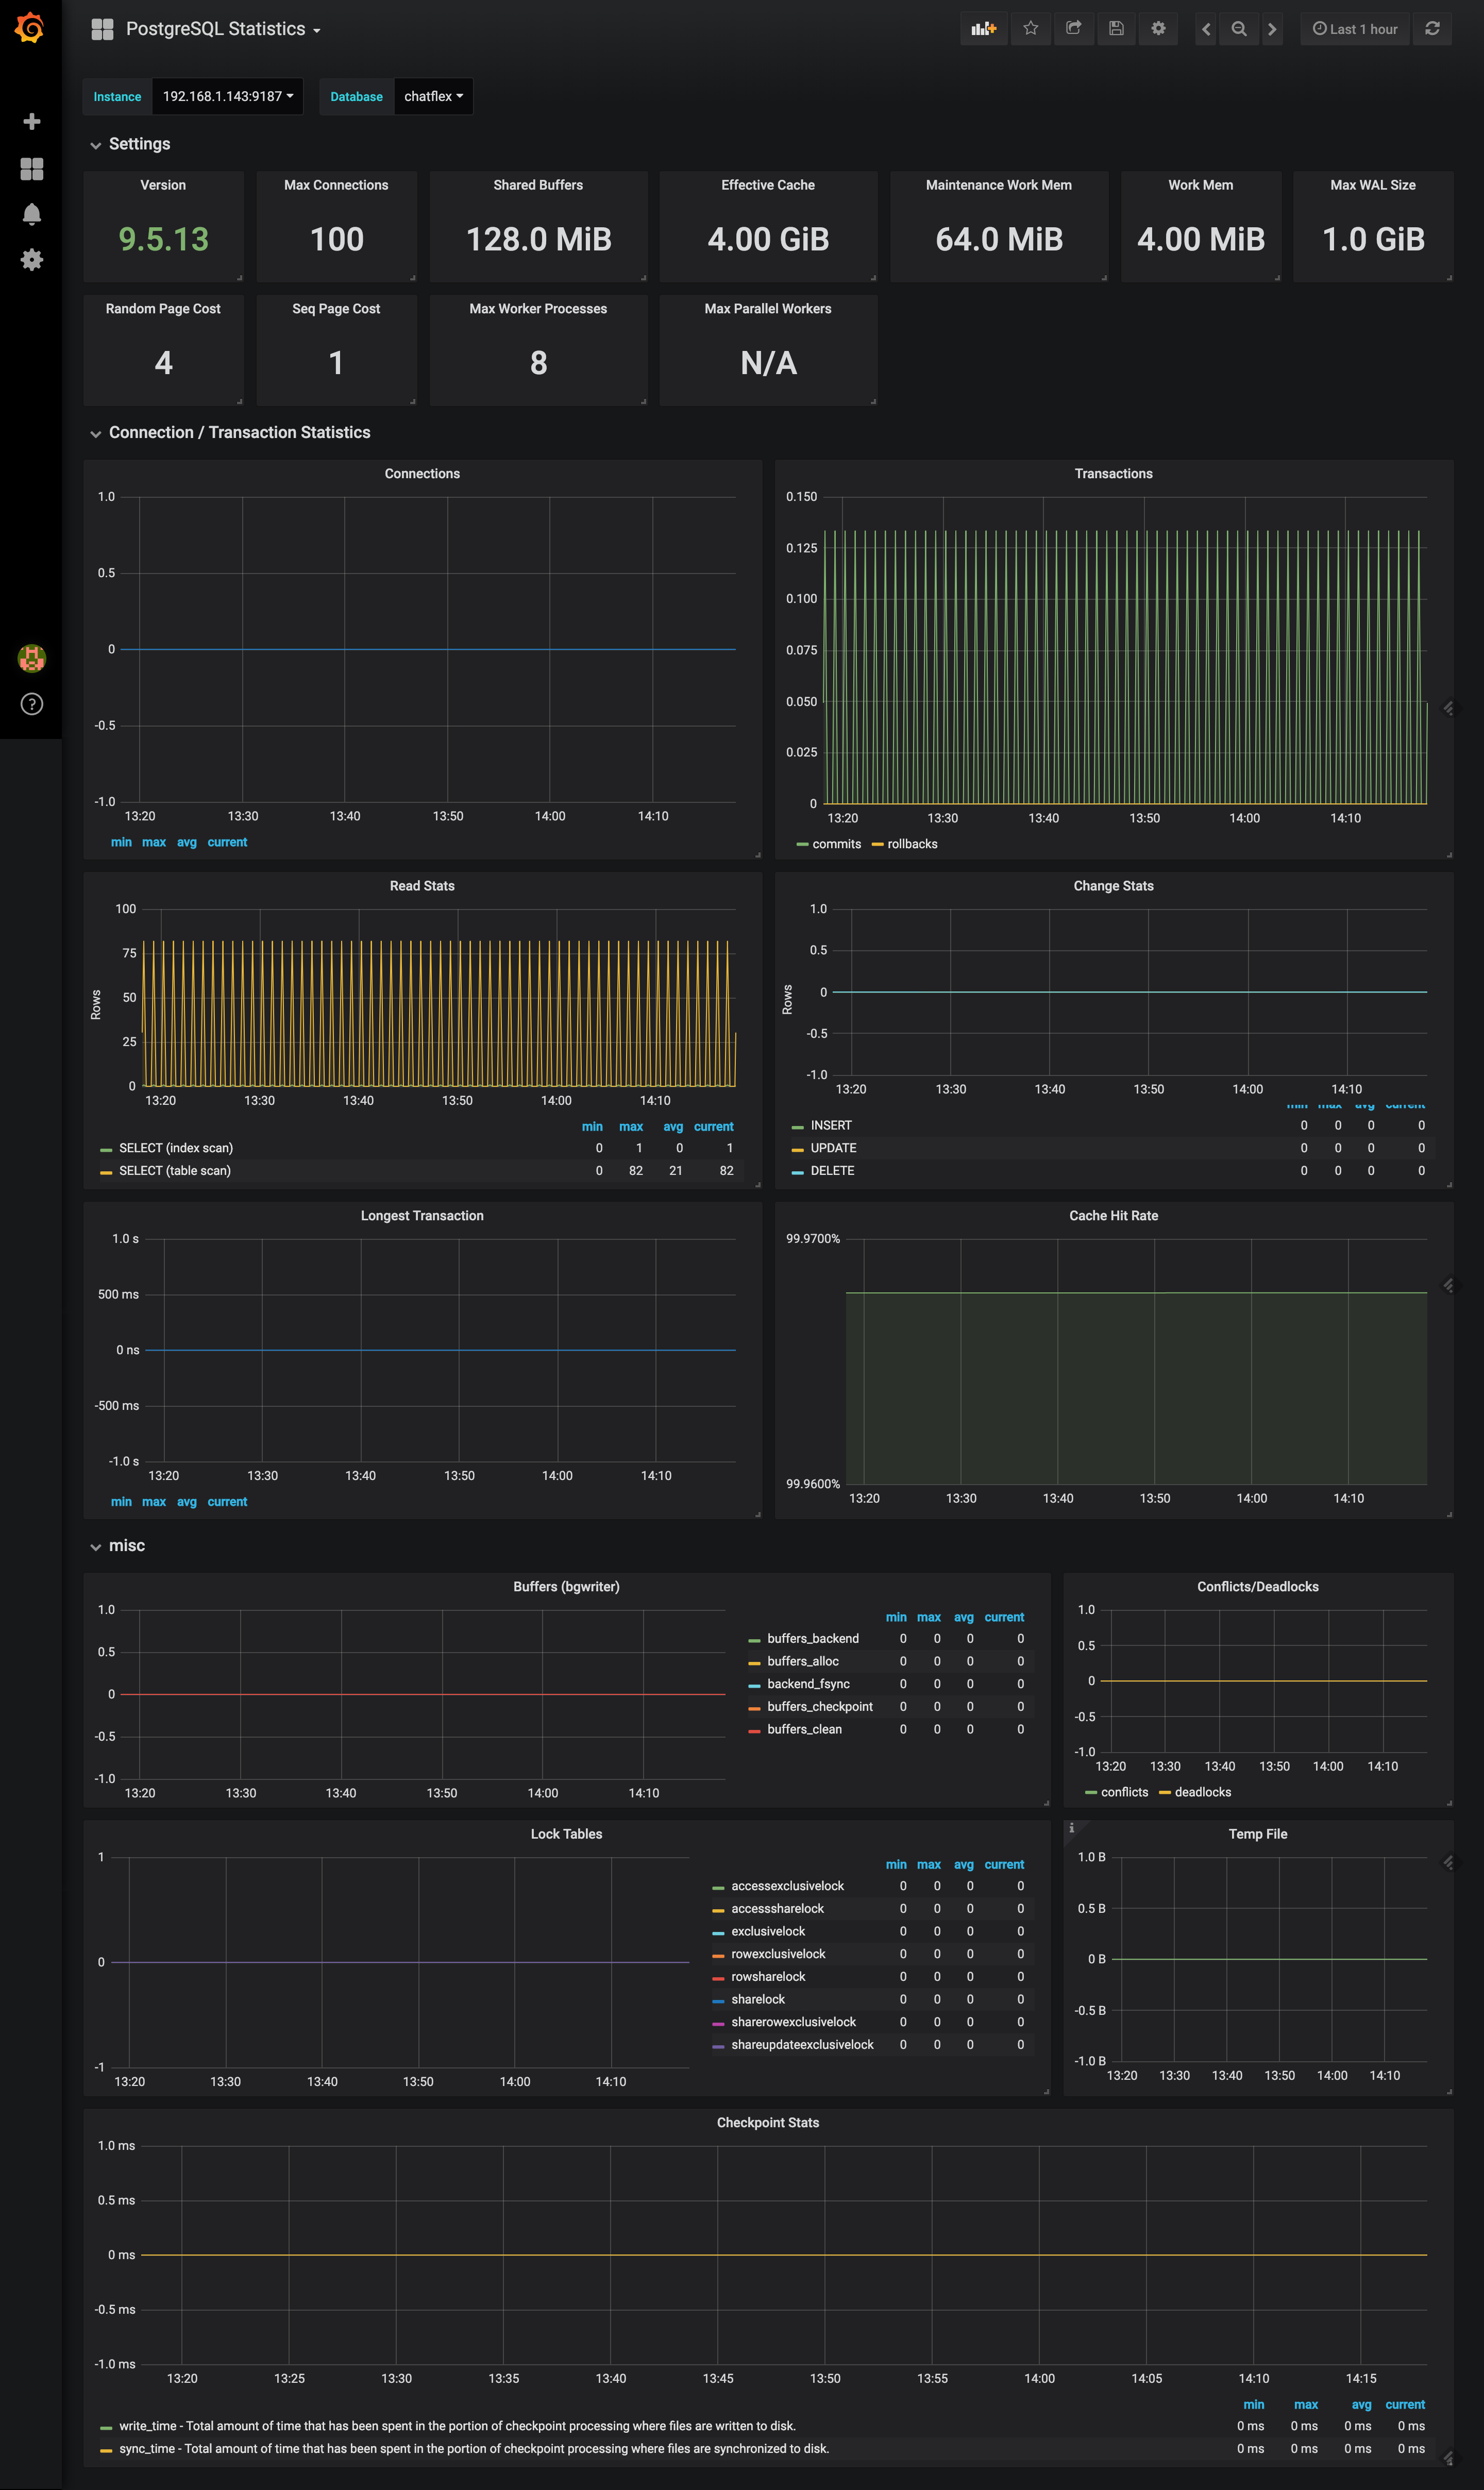This screenshot has width=1484, height=2490.
Task: Open dashboard settings gear in top bar
Action: pyautogui.click(x=1158, y=29)
